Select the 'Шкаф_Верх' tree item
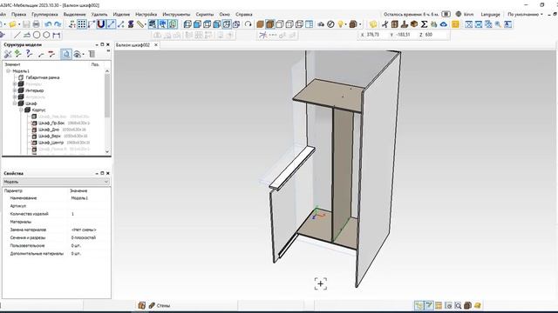The image size is (558, 313). pyautogui.click(x=50, y=136)
